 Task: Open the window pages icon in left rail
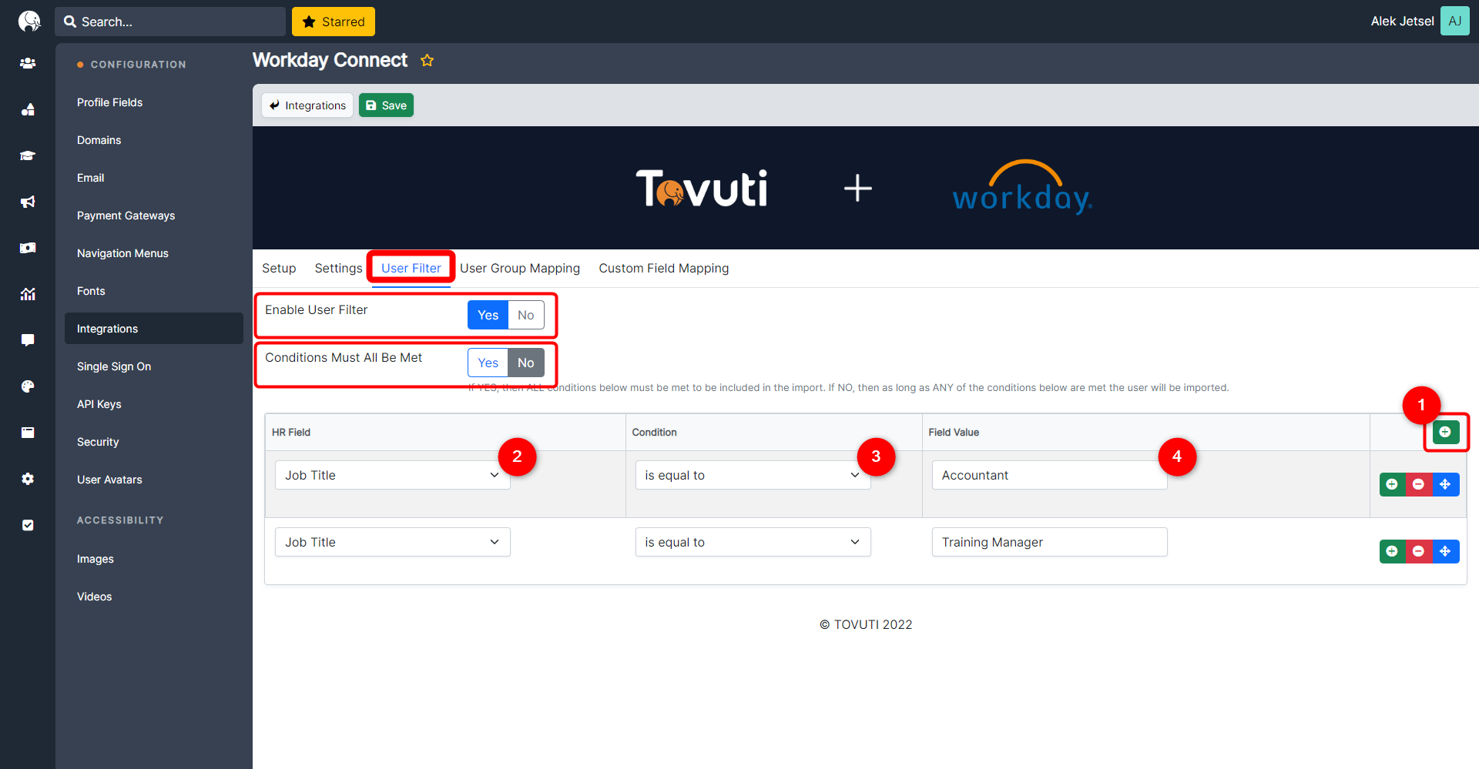pyautogui.click(x=28, y=433)
